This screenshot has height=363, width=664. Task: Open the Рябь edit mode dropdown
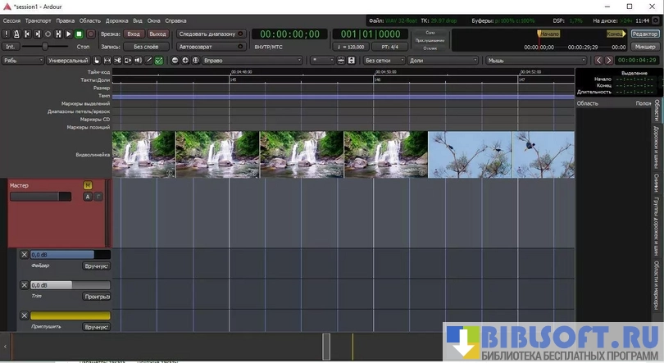point(22,61)
